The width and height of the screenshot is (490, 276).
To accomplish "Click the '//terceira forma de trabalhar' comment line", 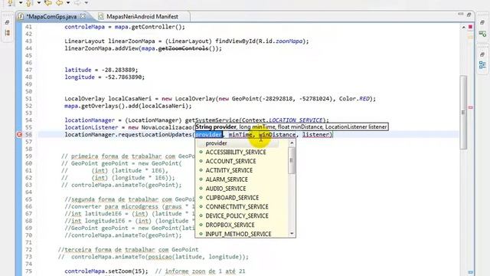I will [x=128, y=249].
